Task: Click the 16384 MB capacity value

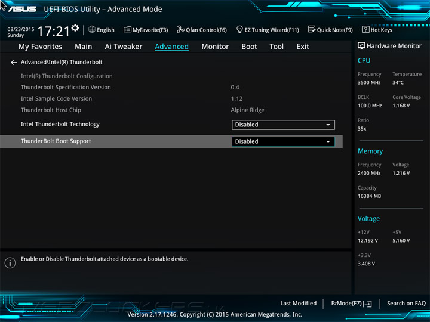Action: 369,196
